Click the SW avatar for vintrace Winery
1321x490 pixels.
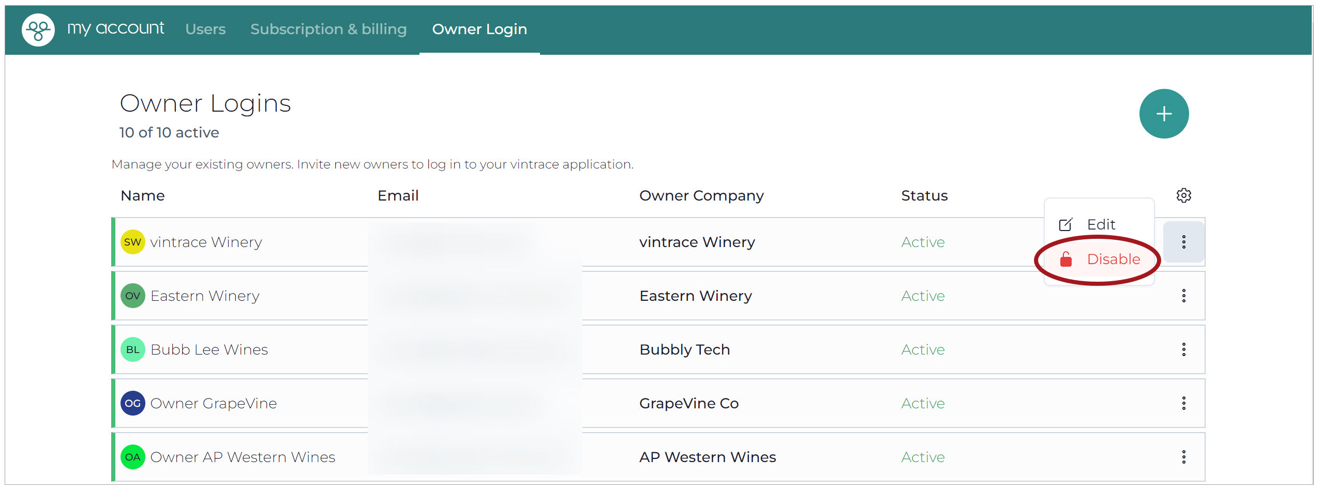[132, 242]
